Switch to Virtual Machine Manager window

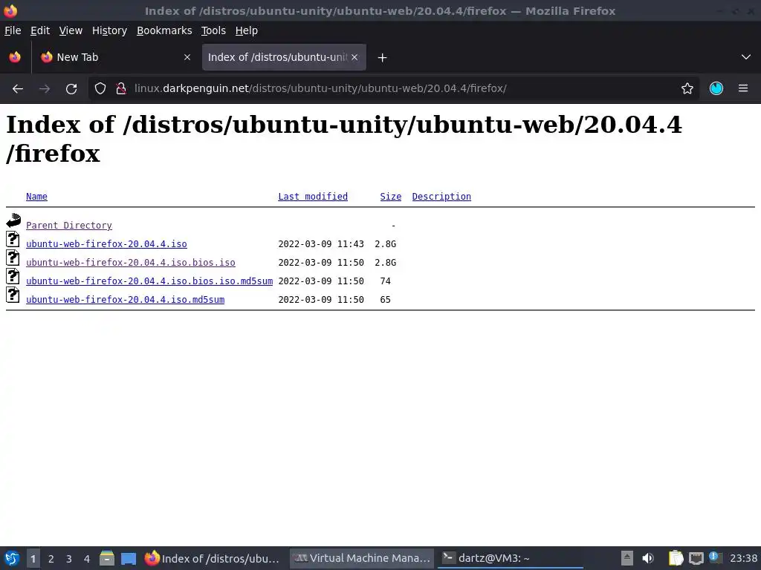(x=362, y=558)
